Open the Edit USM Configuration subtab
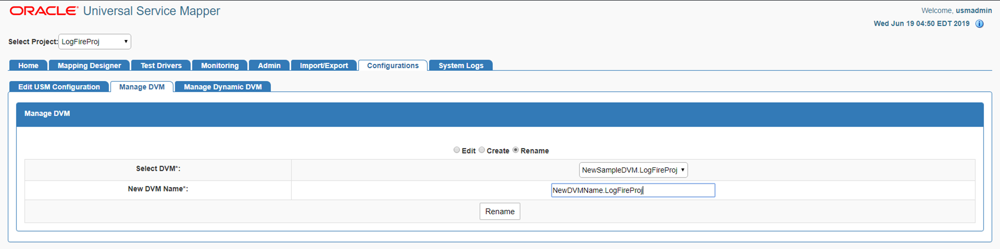Screen dimensions: 1000x249 click(59, 87)
